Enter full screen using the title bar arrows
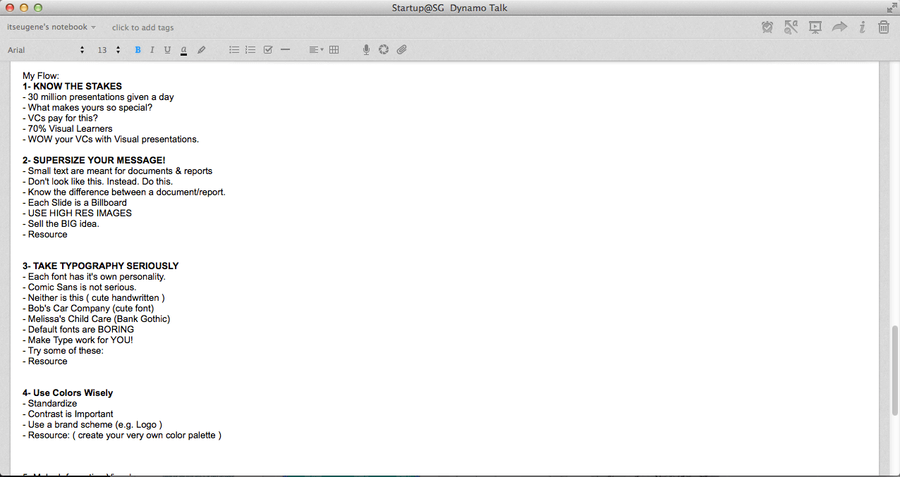Image resolution: width=900 pixels, height=477 pixels. pos(892,8)
